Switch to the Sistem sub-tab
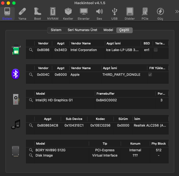Screen dimensions: 179x176 (x=56, y=30)
